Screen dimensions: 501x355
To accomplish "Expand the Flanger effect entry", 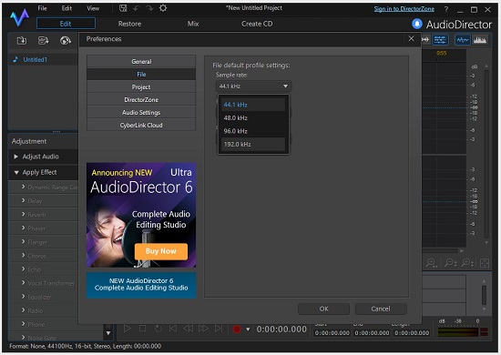I will [24, 241].
